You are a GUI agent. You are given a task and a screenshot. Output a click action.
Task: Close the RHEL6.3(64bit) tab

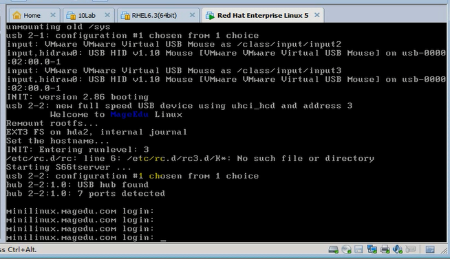[x=192, y=15]
